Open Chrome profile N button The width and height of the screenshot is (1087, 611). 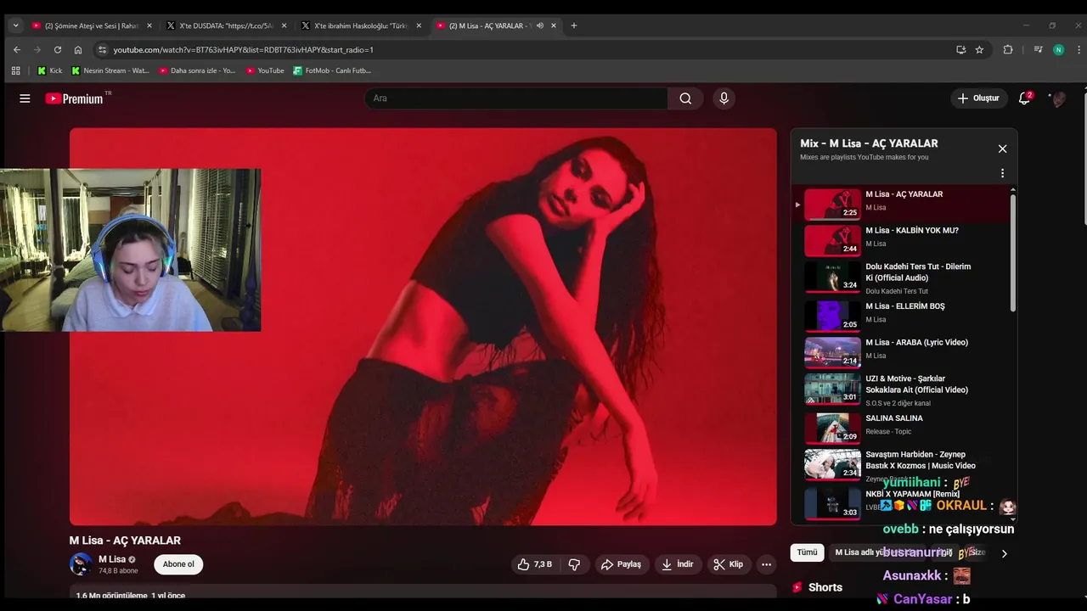click(1058, 50)
